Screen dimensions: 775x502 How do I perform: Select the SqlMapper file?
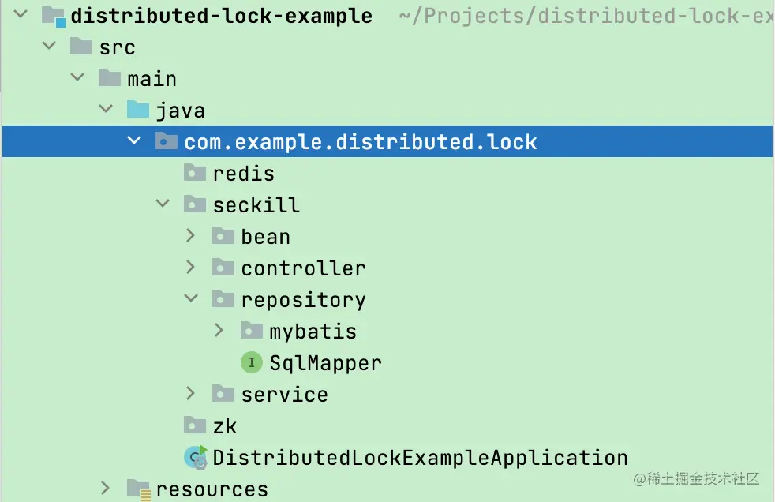[325, 363]
